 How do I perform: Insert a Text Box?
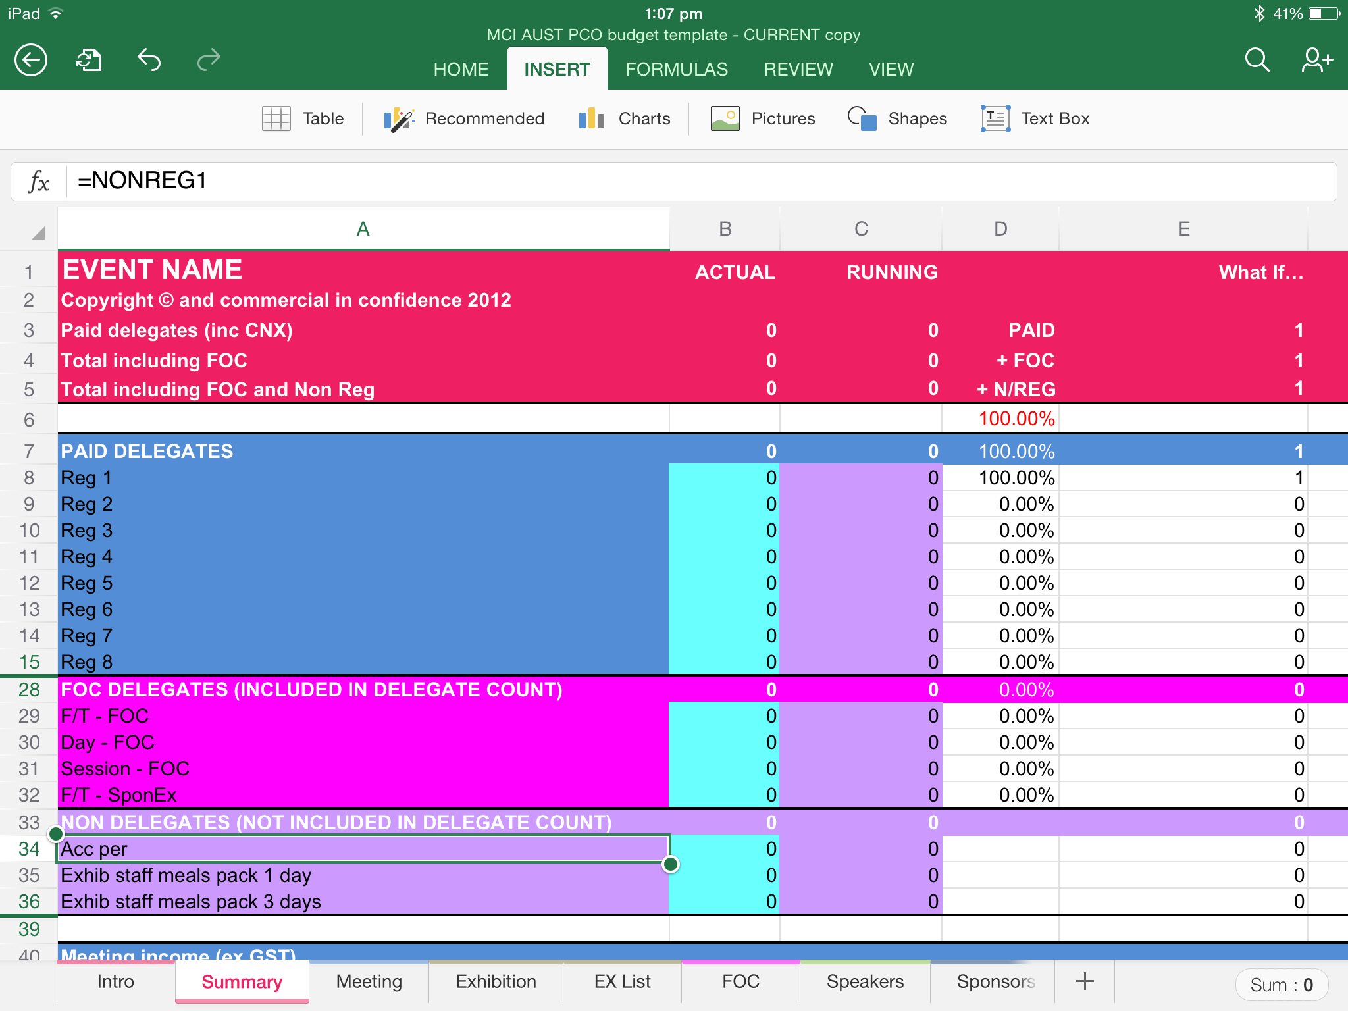click(x=1035, y=118)
